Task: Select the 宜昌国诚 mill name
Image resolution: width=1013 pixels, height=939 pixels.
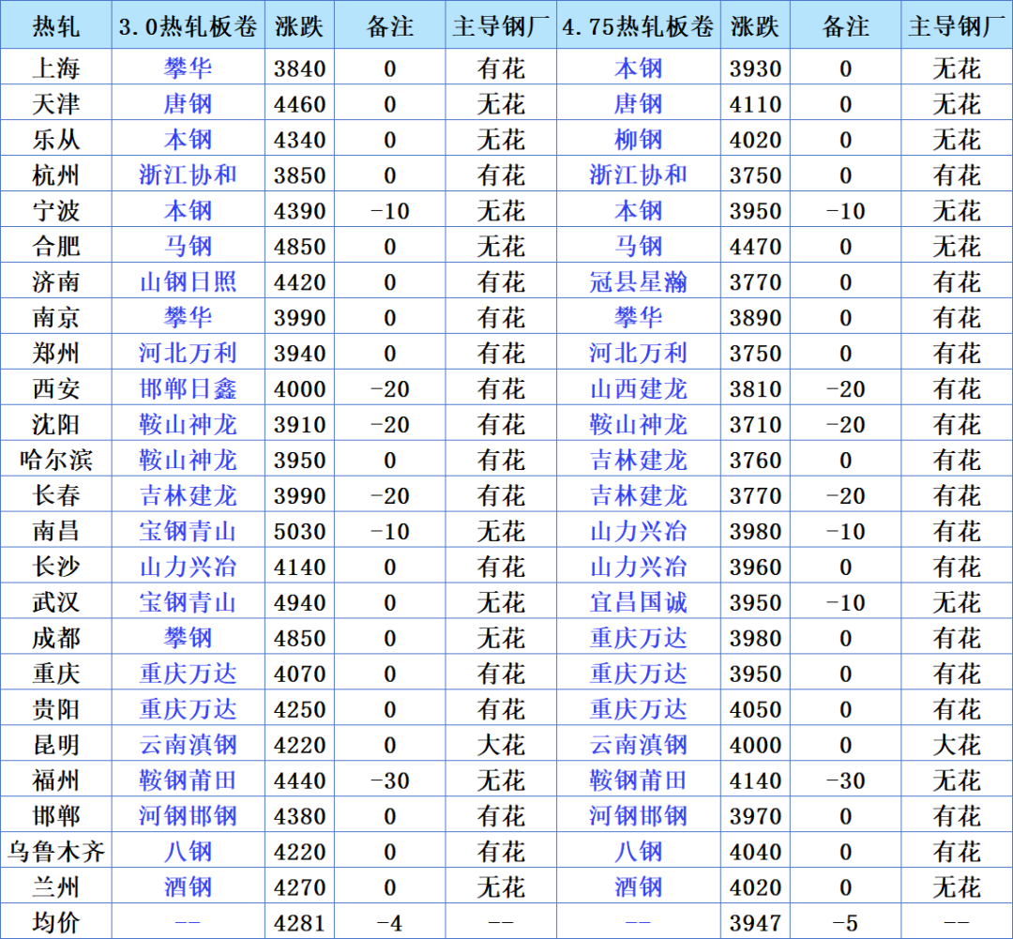Action: click(x=639, y=602)
